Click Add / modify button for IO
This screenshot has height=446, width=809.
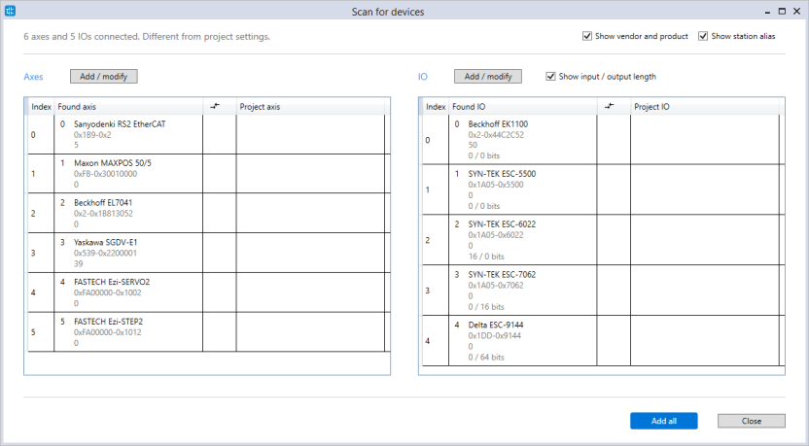[x=488, y=77]
